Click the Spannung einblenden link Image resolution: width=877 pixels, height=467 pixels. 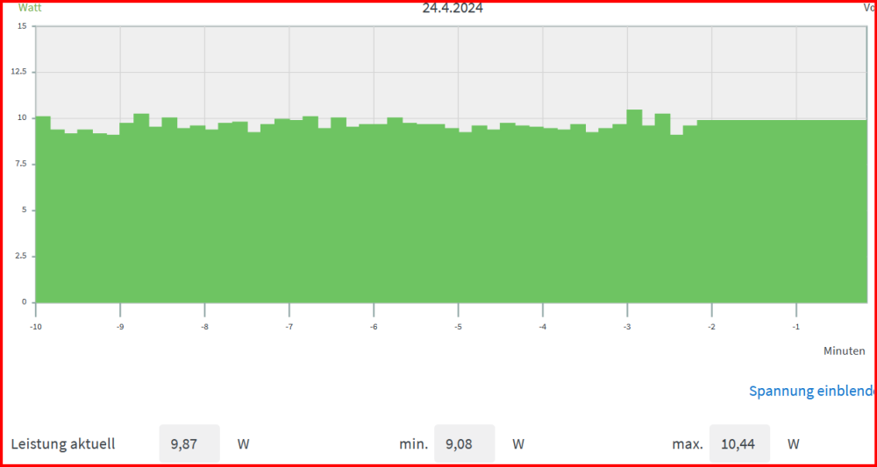[x=811, y=391]
